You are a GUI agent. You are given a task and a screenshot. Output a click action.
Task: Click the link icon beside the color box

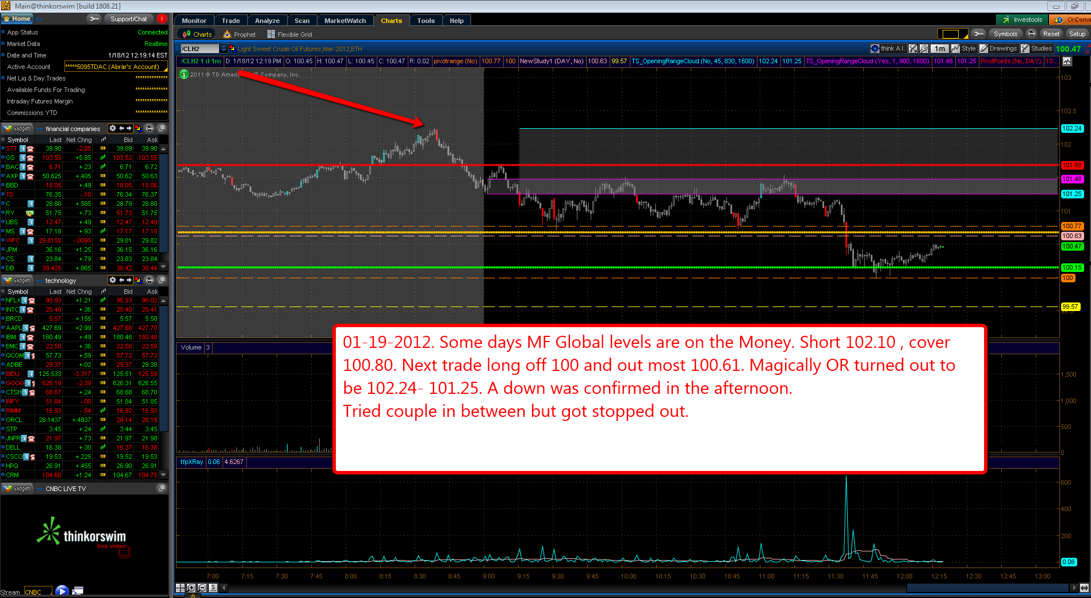tap(978, 34)
